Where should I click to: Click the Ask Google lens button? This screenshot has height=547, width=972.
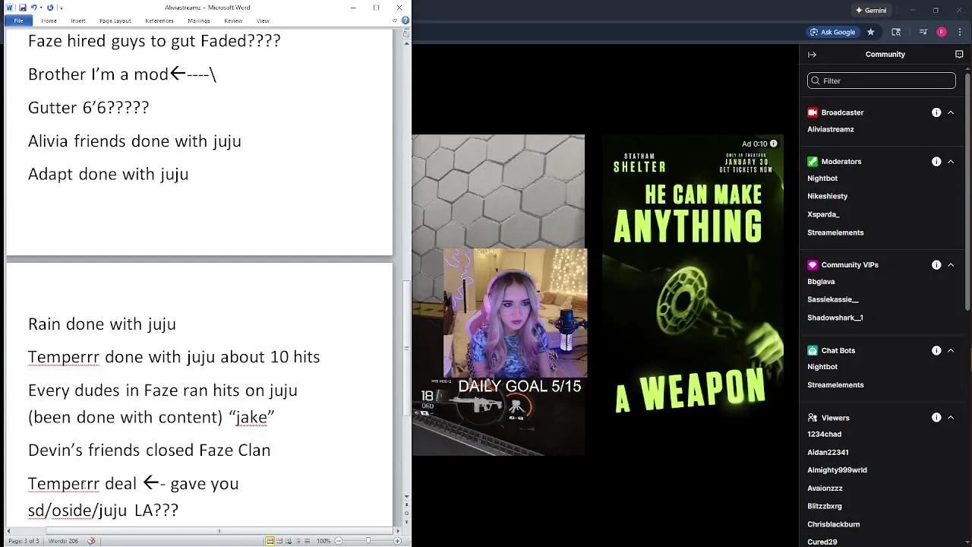(832, 32)
